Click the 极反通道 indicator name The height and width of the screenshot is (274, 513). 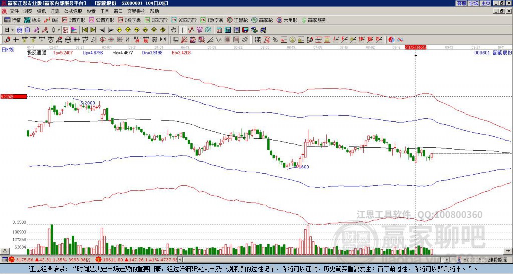tap(37, 53)
